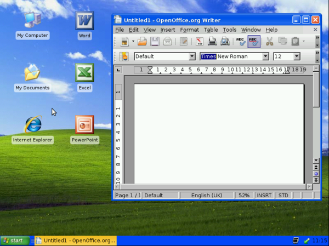Open the Tools menu
Image resolution: width=329 pixels, height=246 pixels.
[230, 30]
